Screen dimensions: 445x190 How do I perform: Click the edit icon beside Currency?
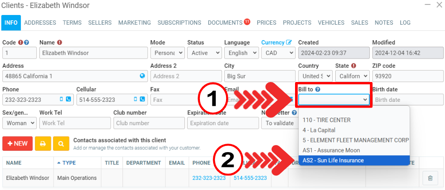coord(289,43)
